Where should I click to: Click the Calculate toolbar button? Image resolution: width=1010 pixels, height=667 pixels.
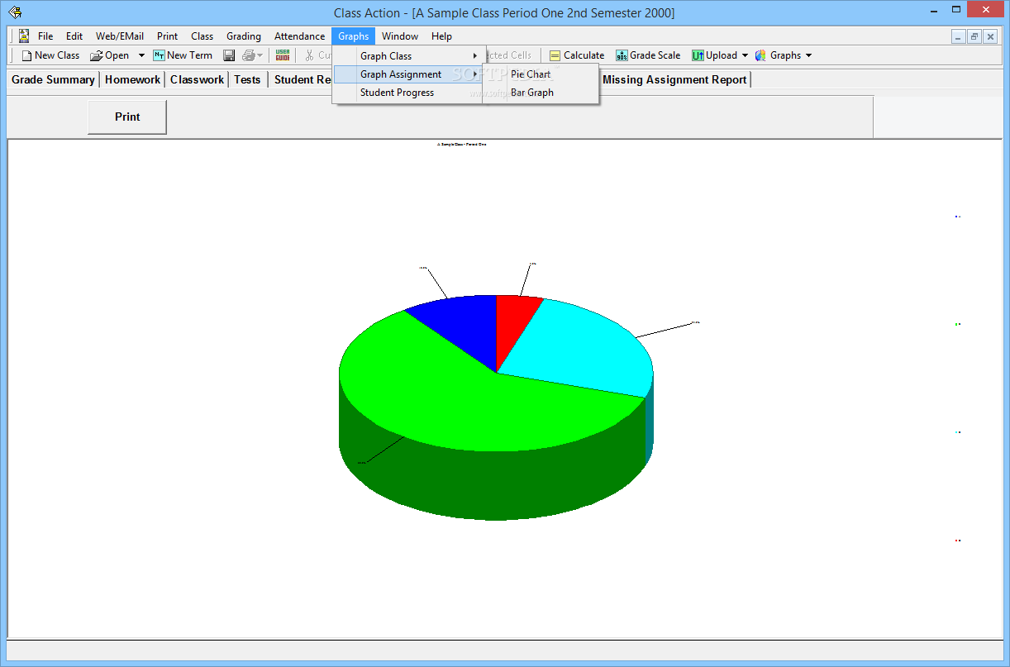(x=577, y=55)
